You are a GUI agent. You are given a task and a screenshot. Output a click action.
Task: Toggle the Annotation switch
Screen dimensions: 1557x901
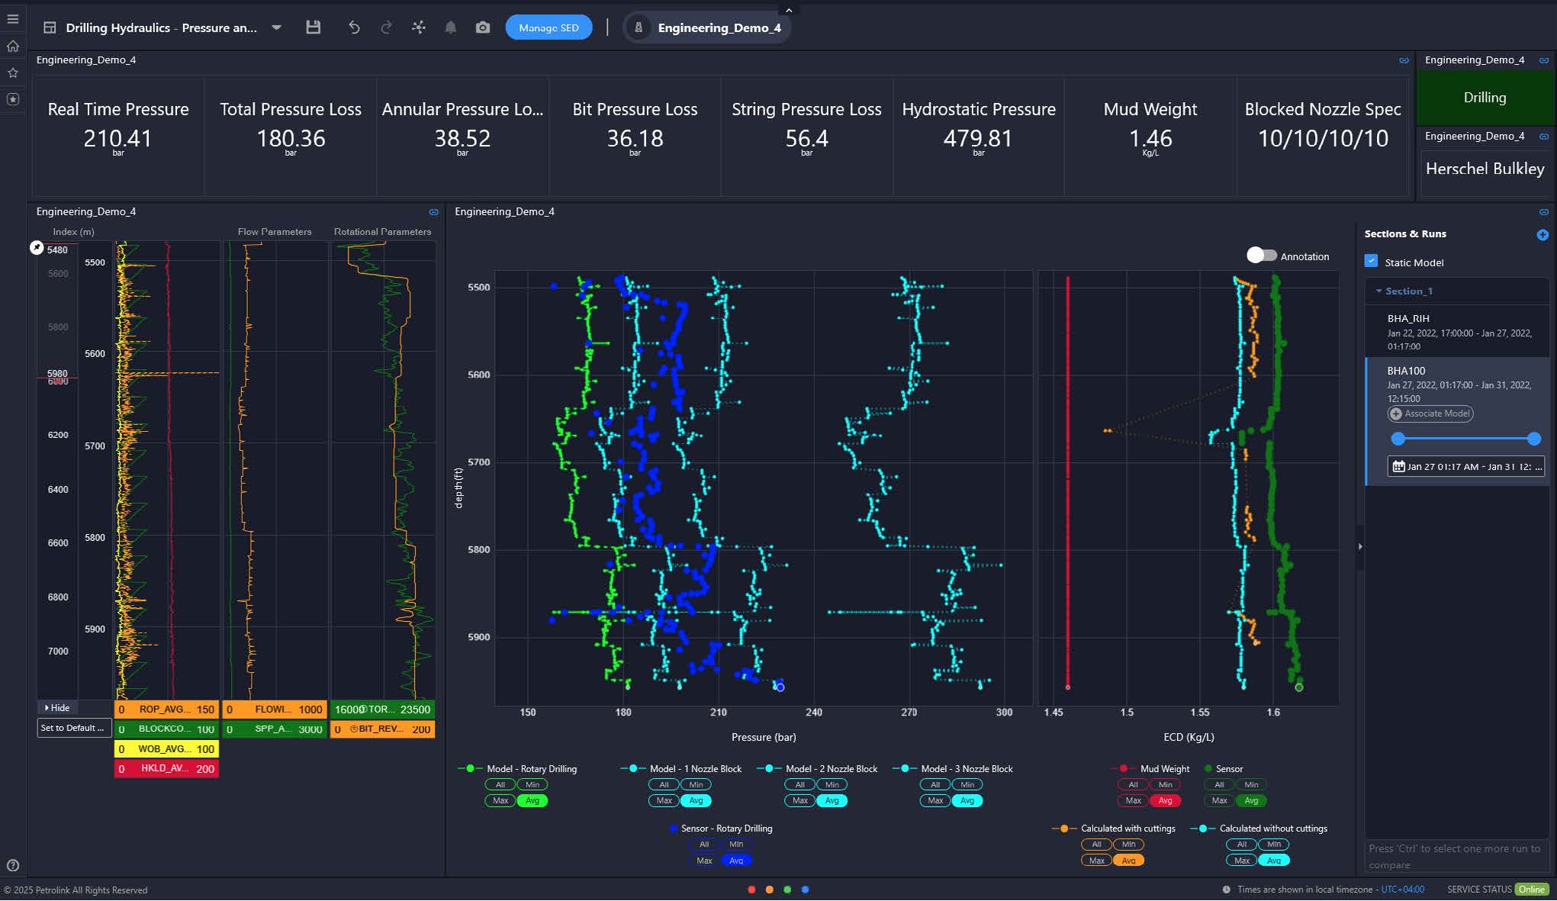(x=1261, y=256)
